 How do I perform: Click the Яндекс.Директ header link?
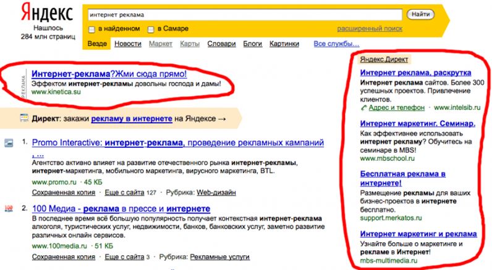[x=383, y=60]
